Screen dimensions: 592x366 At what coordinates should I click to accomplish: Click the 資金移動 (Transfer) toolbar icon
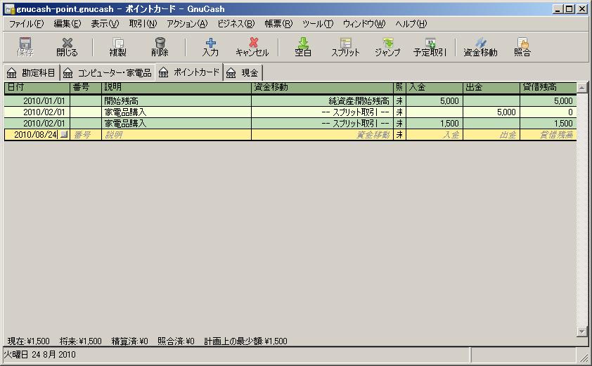(480, 47)
